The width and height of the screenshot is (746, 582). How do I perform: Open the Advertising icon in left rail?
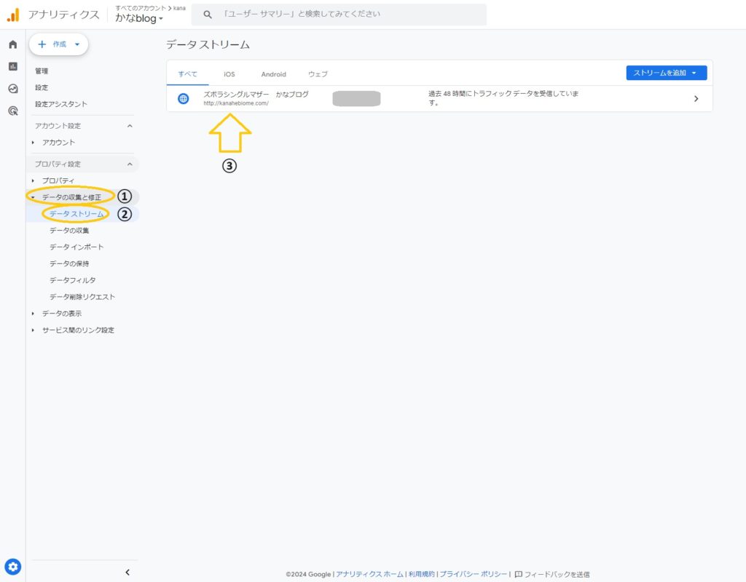pyautogui.click(x=12, y=111)
